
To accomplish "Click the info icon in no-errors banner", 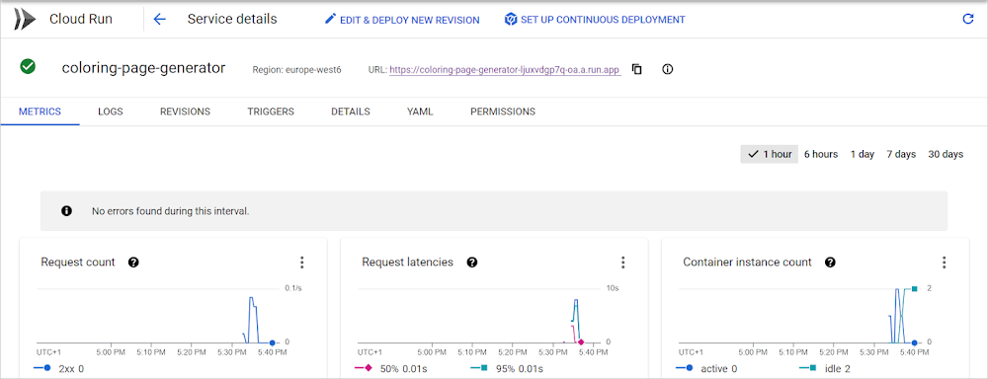I will pos(66,211).
